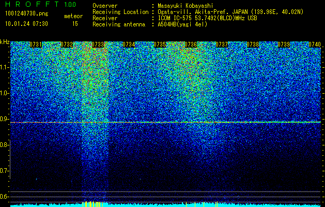Click the meteor count label
This screenshot has height=207, width=325.
point(73,16)
